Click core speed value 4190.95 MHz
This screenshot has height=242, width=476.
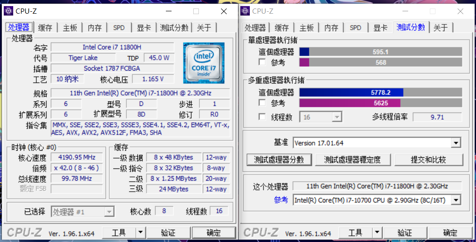coord(77,157)
